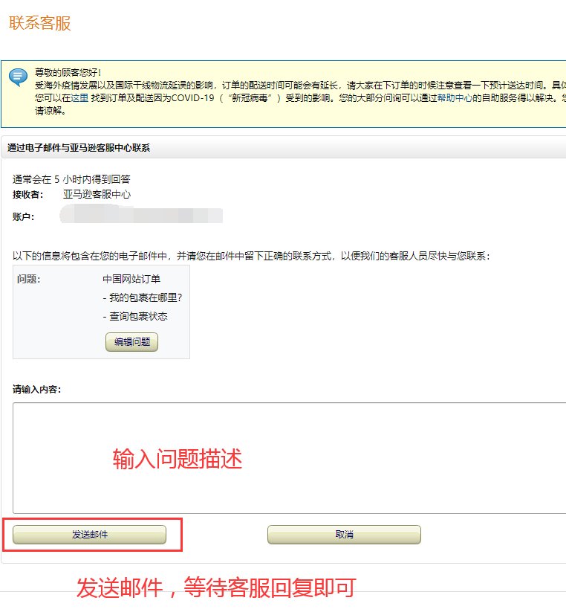Click the blue chat bubble notice icon
Screen dimensions: 566x615
(x=18, y=77)
